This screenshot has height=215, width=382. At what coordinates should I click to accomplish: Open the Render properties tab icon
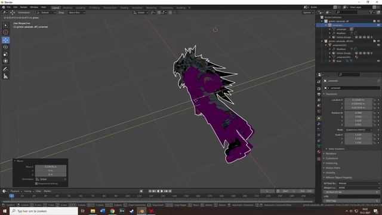coord(319,89)
